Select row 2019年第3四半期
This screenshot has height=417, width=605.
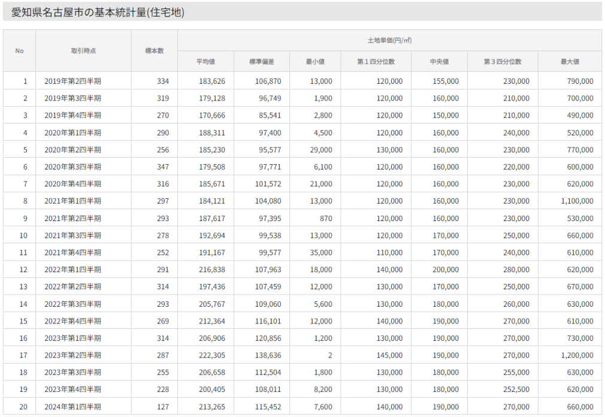tap(302, 98)
